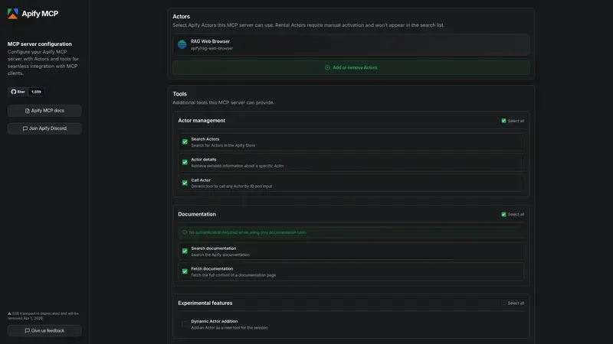
Task: Click the SSE deprecation warning icon
Action: [9, 313]
